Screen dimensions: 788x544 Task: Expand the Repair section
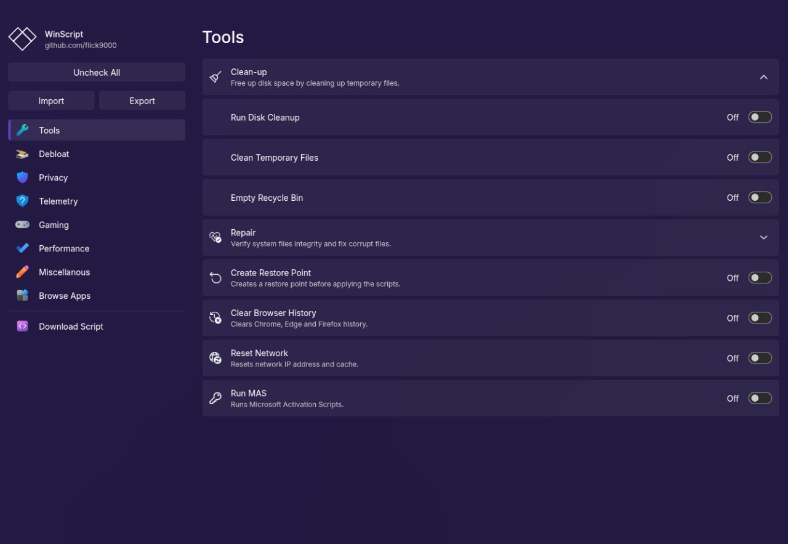pyautogui.click(x=764, y=237)
